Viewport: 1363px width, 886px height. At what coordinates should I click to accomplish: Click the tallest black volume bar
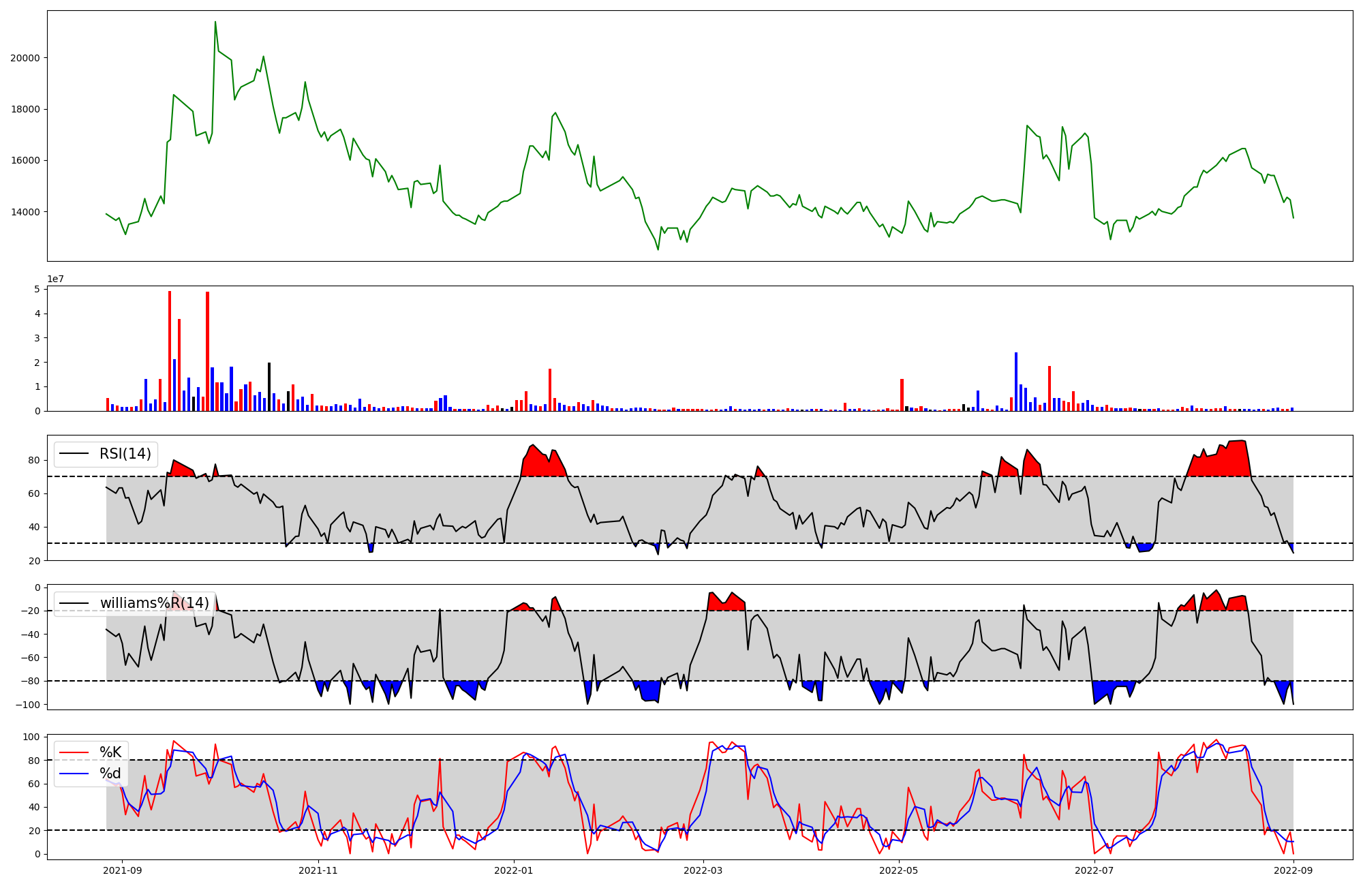[x=269, y=386]
